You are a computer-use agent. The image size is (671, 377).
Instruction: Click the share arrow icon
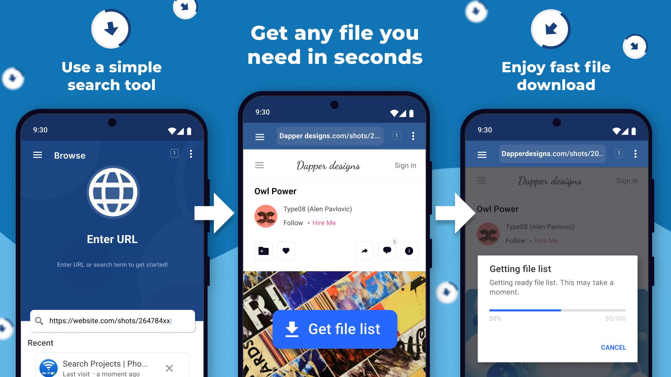tap(365, 250)
